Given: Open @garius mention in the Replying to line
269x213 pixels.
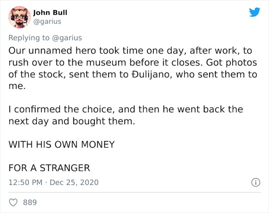Looking at the screenshot, I should tap(66, 38).
